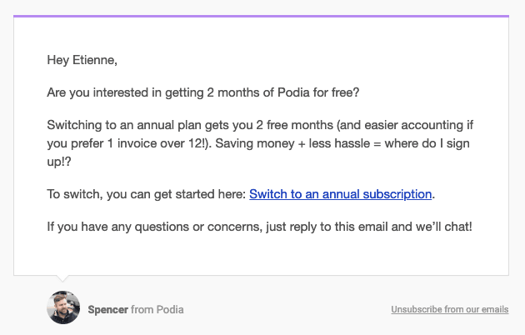Click Spencer's avatar photo
The image size is (525, 335).
[x=63, y=307]
